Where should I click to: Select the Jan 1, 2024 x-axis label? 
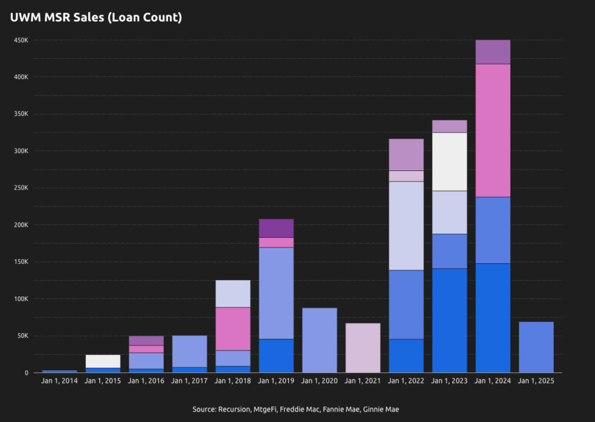(493, 381)
